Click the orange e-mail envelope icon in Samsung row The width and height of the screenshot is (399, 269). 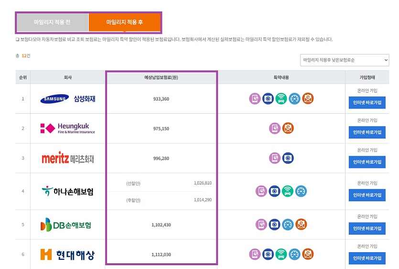pyautogui.click(x=308, y=98)
